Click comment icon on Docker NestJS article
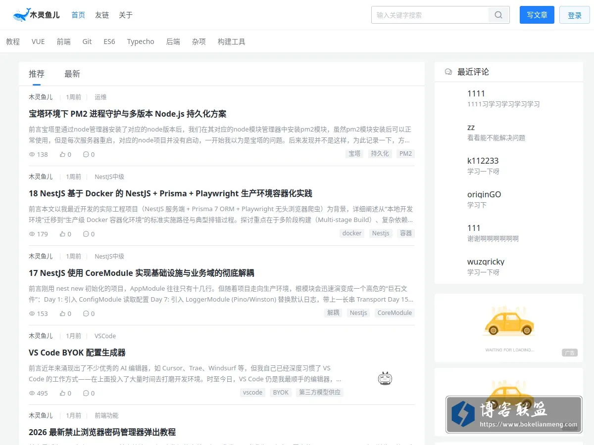 [x=86, y=234]
